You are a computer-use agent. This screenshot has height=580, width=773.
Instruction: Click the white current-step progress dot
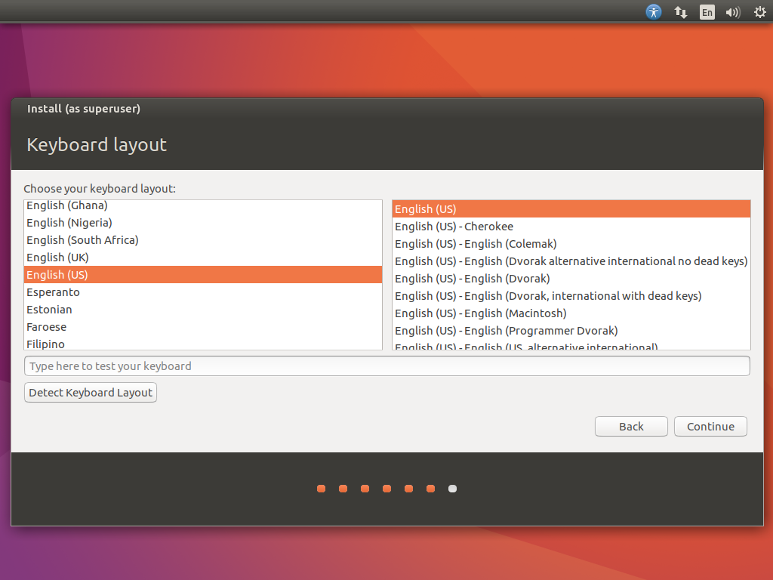click(x=452, y=489)
